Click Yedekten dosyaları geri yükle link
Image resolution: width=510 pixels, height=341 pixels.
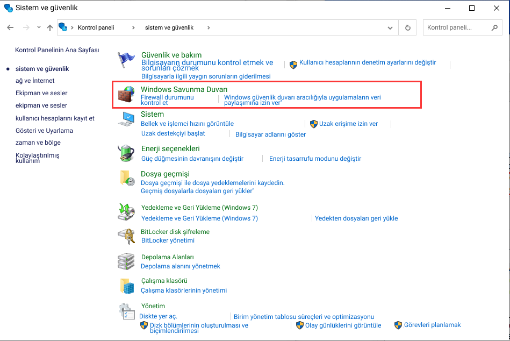tap(356, 218)
